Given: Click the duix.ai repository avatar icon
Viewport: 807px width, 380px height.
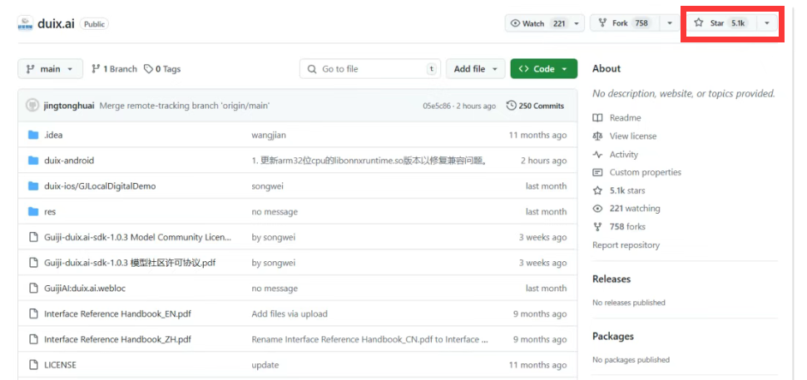Looking at the screenshot, I should coord(25,23).
